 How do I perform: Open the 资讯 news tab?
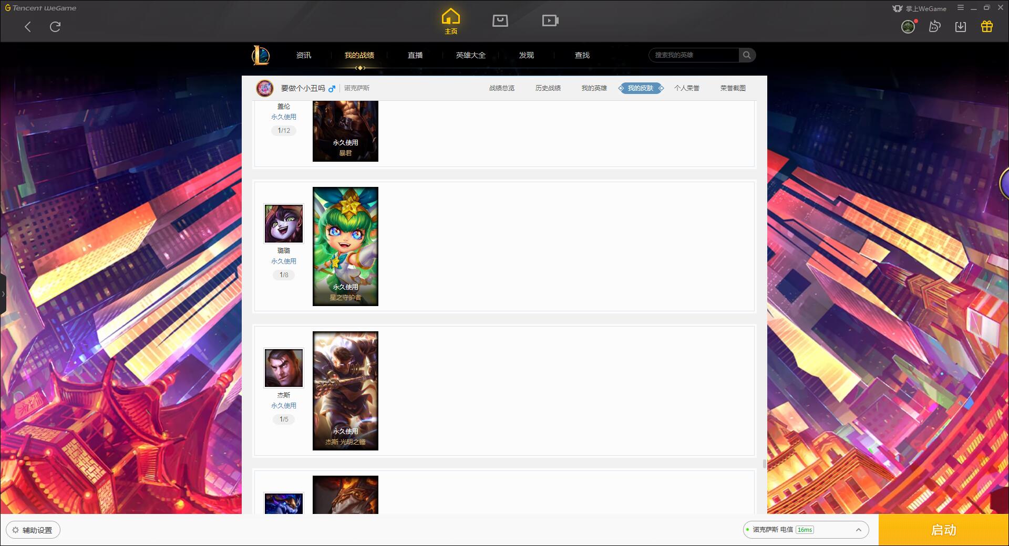point(304,55)
